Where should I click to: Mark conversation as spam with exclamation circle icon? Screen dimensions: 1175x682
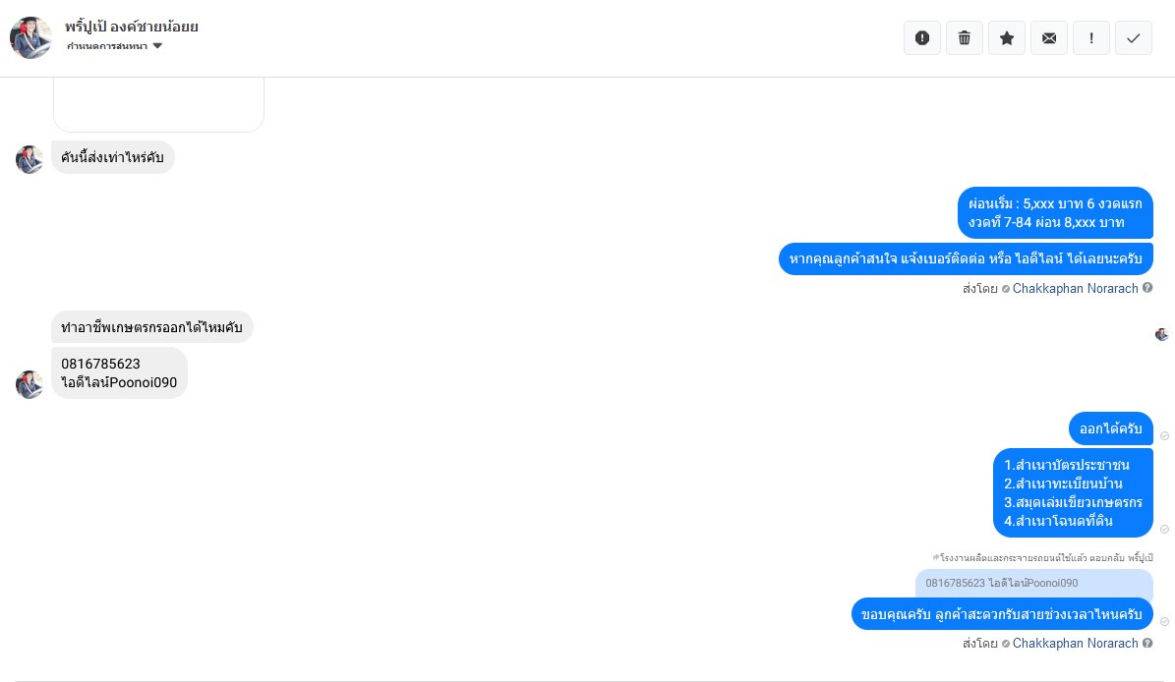921,38
